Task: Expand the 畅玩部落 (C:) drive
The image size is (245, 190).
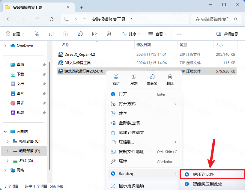Action: pyautogui.click(x=8, y=141)
